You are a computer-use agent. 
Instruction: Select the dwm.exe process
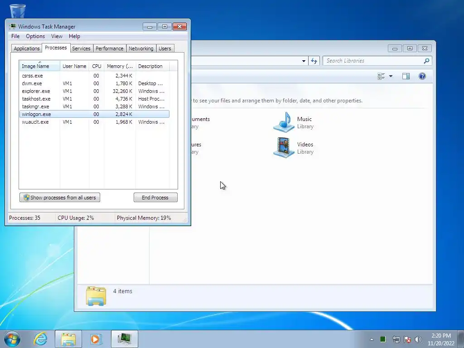click(x=94, y=83)
